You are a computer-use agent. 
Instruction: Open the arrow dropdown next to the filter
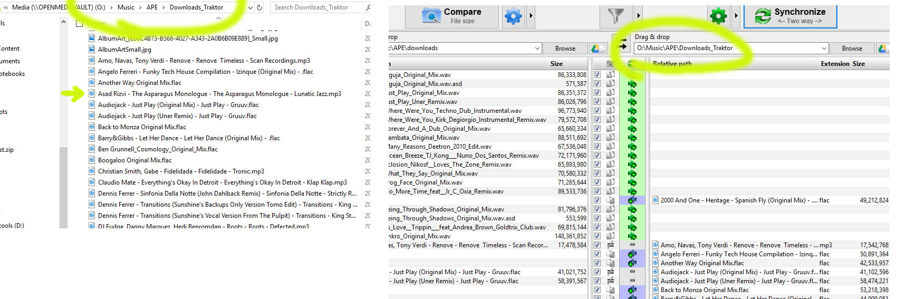click(638, 16)
